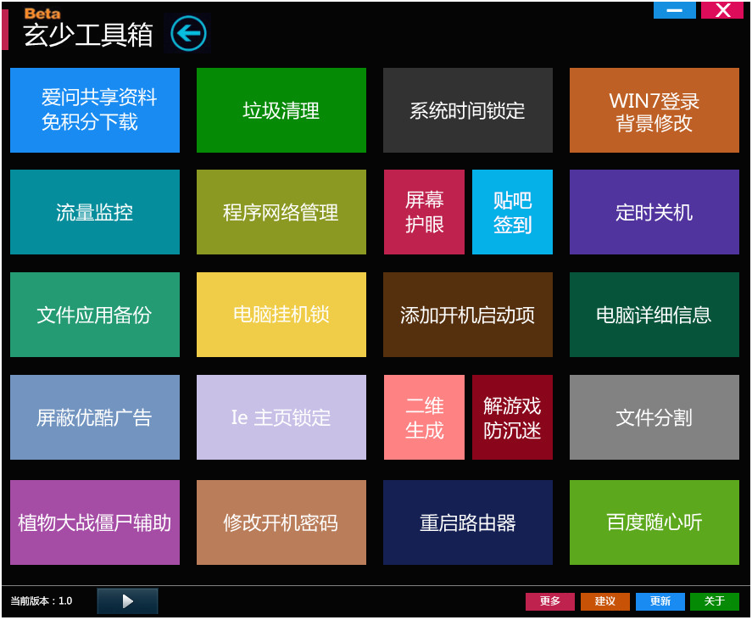Open 系统时间锁定 tool

point(468,110)
